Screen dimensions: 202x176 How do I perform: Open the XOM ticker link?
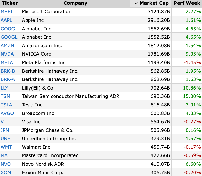tap(6, 173)
